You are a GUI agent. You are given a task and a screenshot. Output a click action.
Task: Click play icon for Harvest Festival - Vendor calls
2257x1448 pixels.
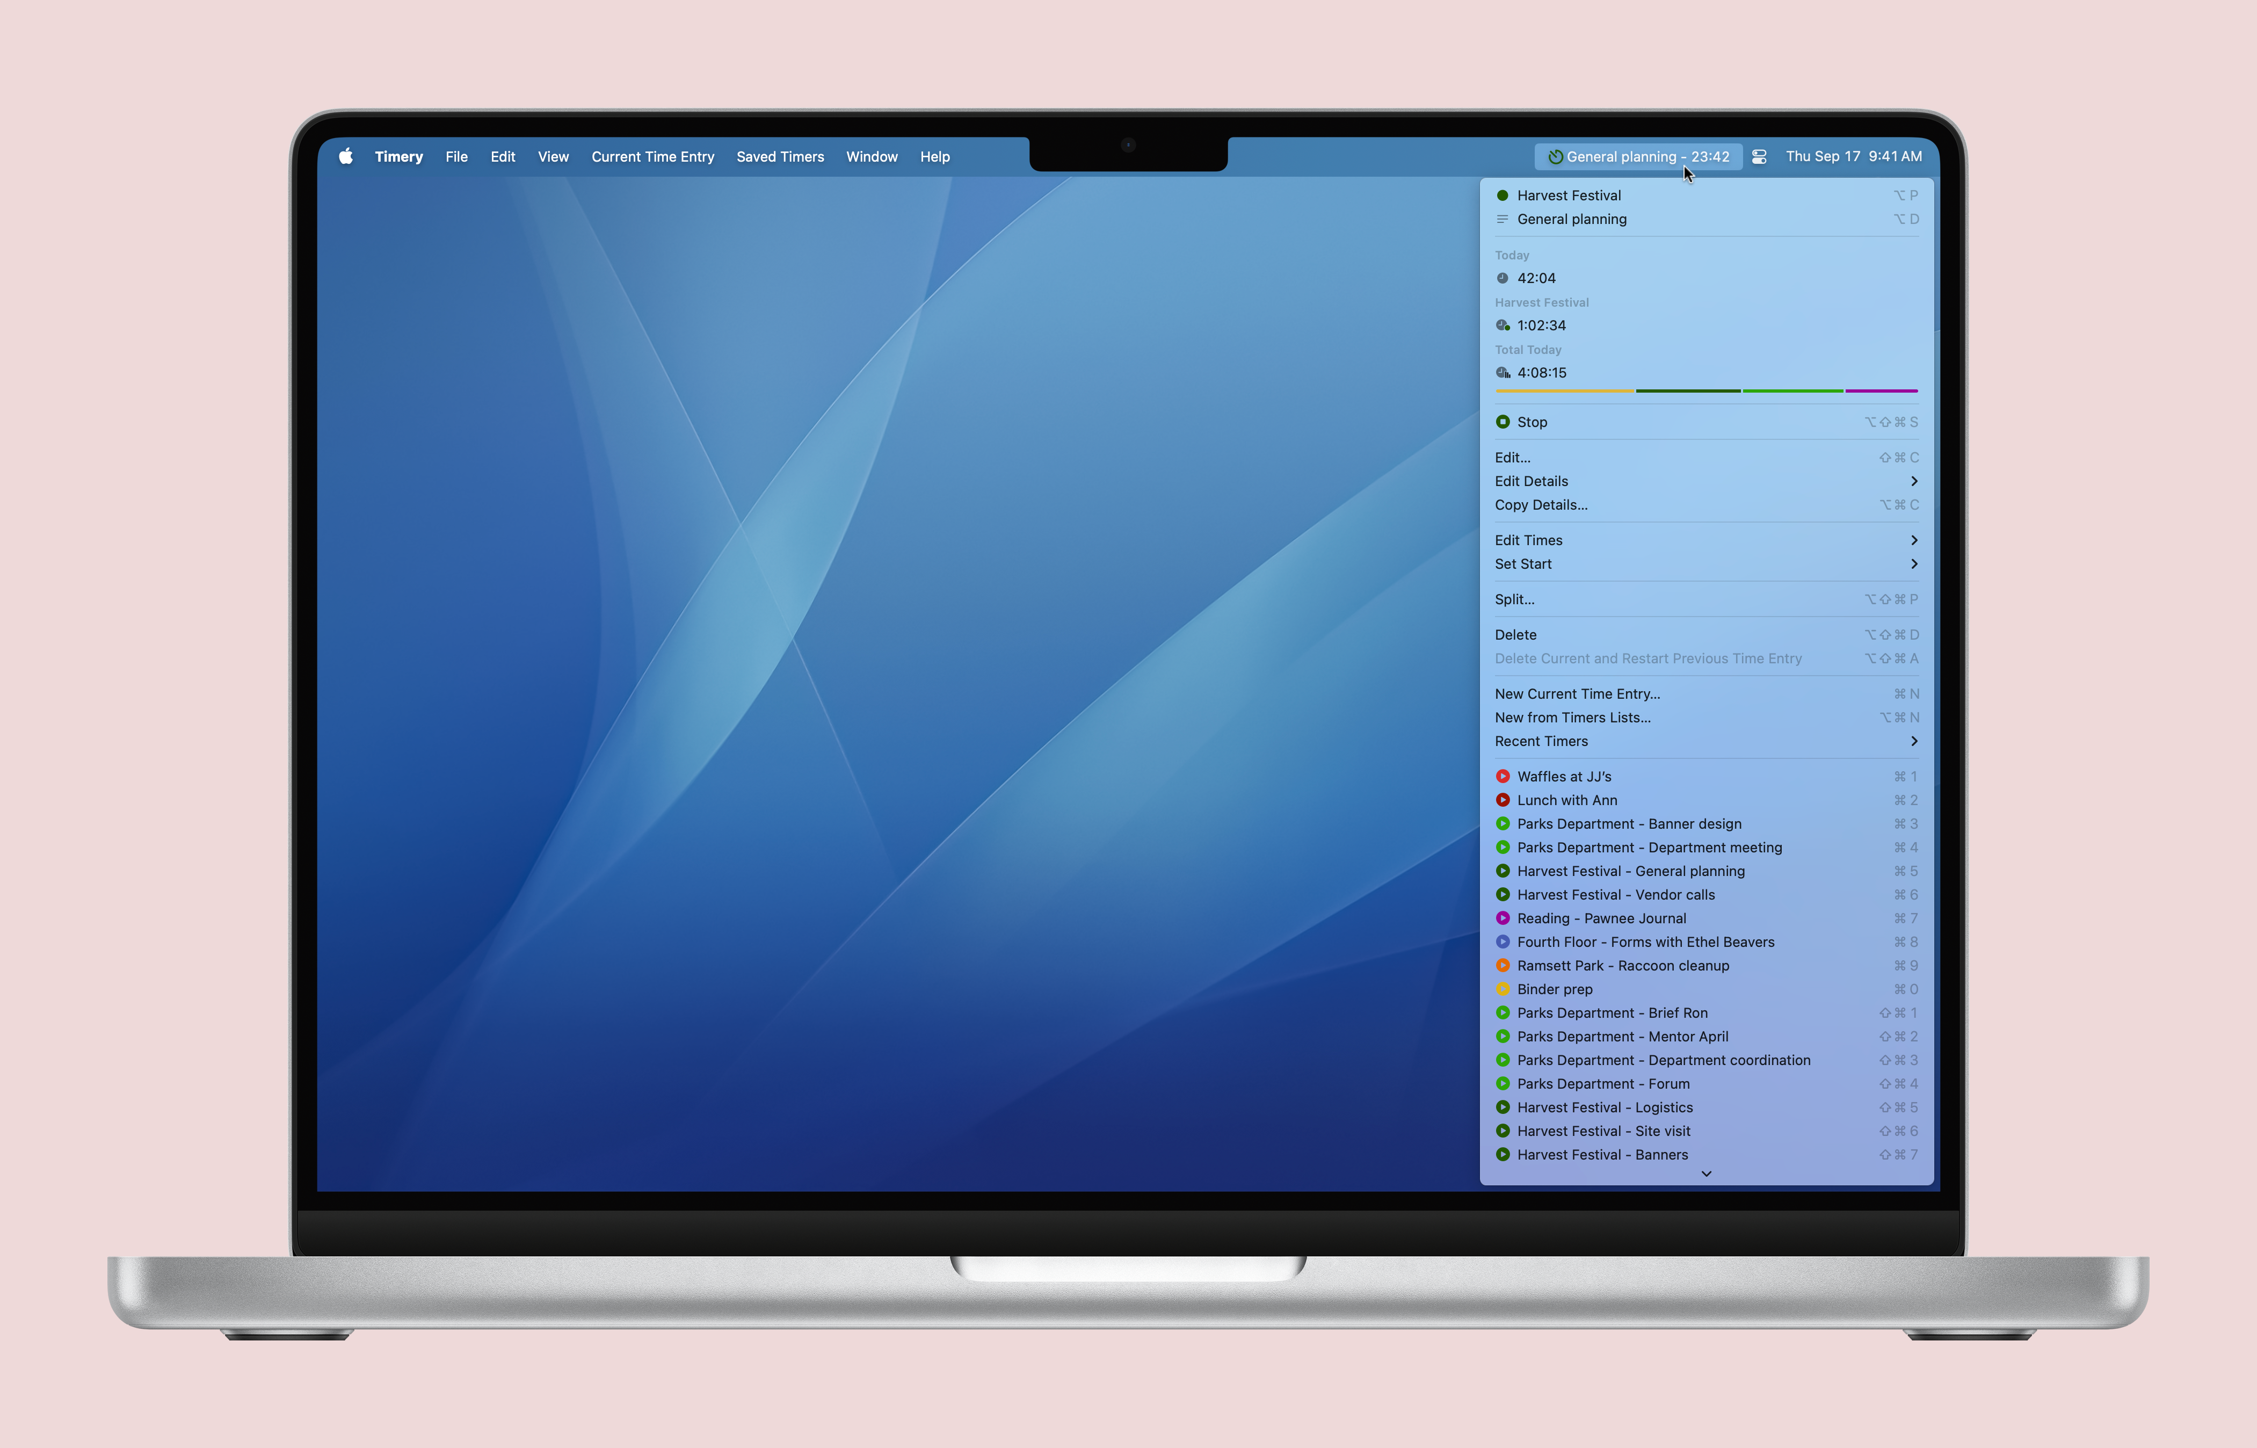click(x=1502, y=894)
